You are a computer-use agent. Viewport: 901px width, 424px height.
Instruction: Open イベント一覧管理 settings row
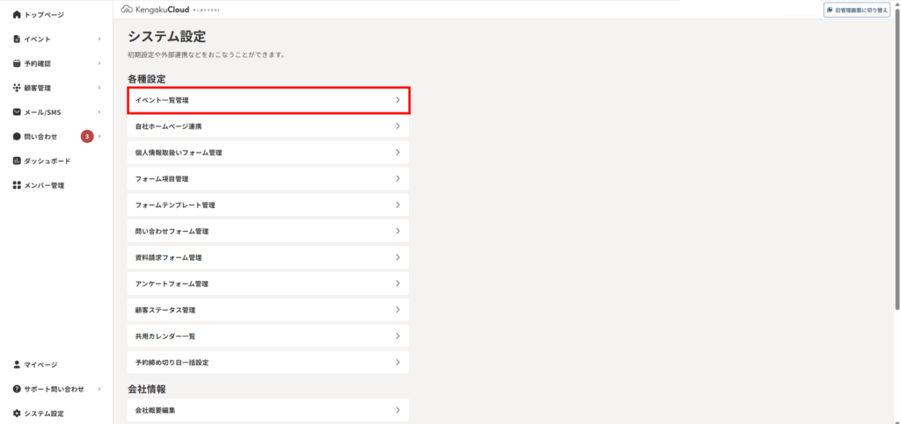(268, 100)
